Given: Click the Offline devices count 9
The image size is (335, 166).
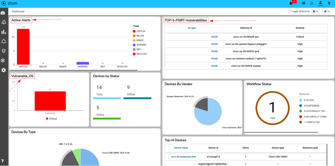Looking at the screenshot, I should pos(128,87).
